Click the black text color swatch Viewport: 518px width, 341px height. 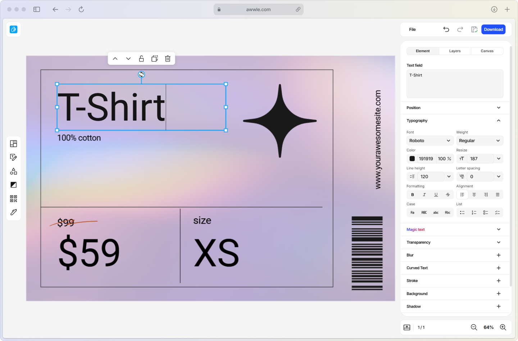tap(412, 159)
